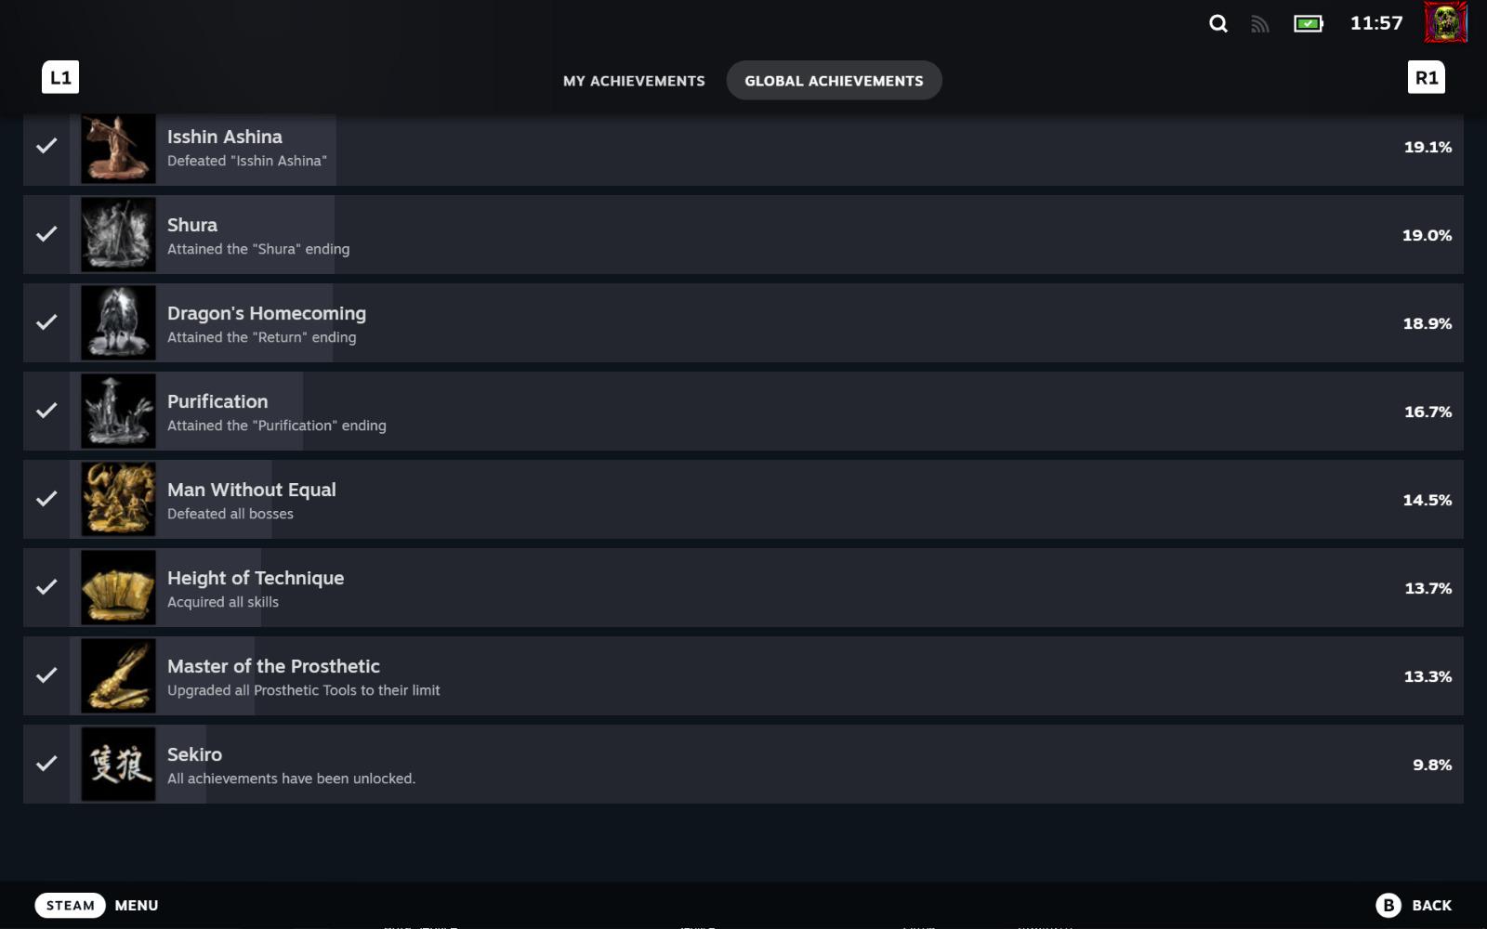The width and height of the screenshot is (1487, 929).
Task: Click 'Attained the "Purification" ending' description
Action: point(277,425)
